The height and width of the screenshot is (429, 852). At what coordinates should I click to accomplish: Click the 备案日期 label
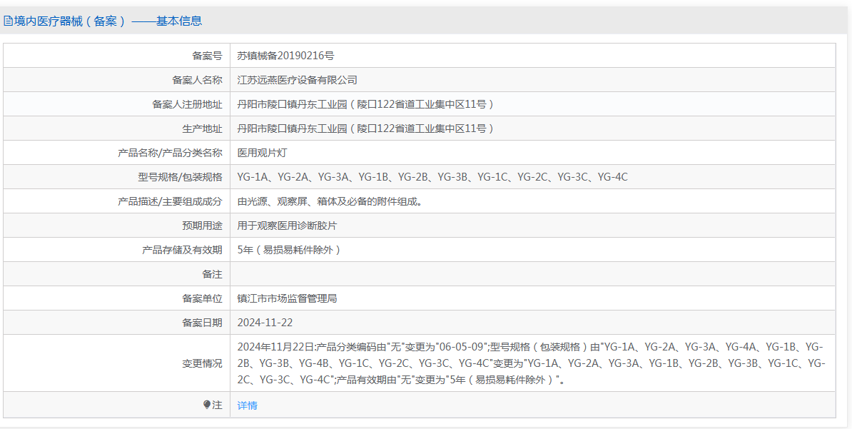pyautogui.click(x=202, y=323)
